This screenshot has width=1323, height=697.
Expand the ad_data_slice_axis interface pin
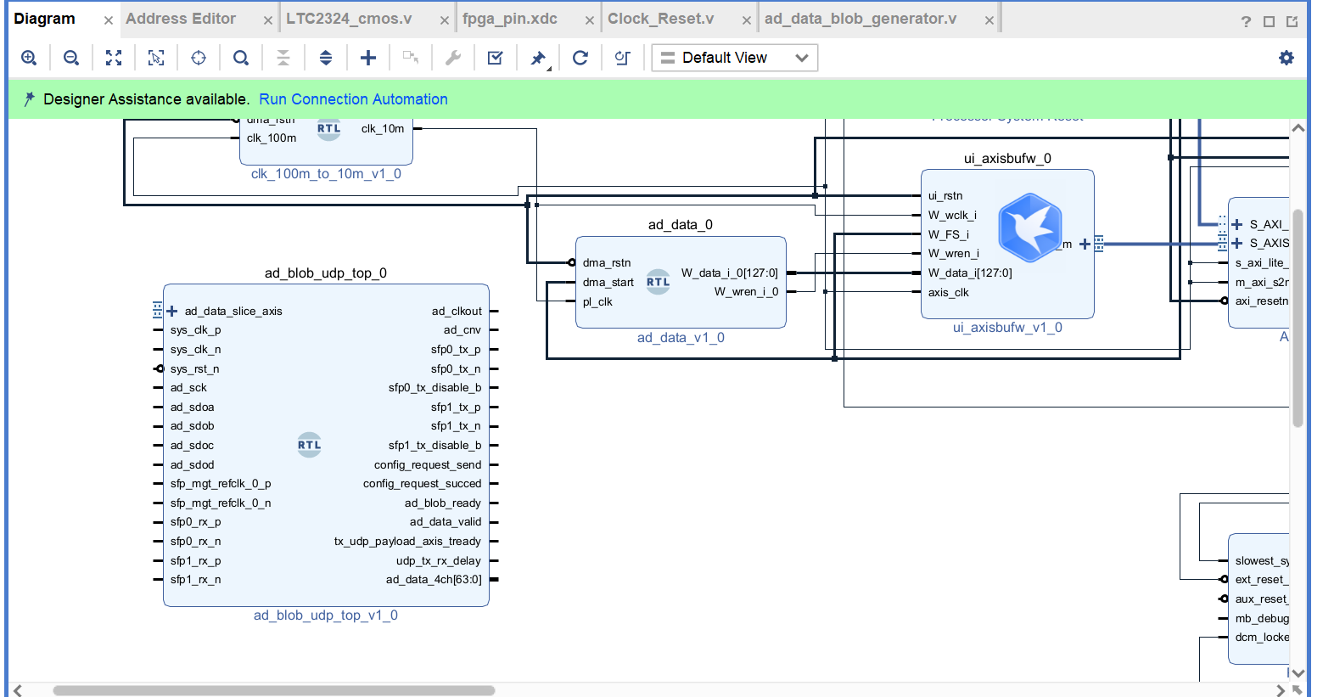pyautogui.click(x=171, y=312)
